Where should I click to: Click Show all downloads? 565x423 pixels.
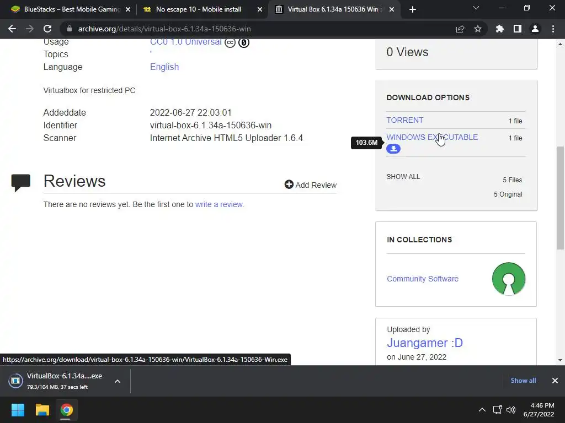[523, 381]
